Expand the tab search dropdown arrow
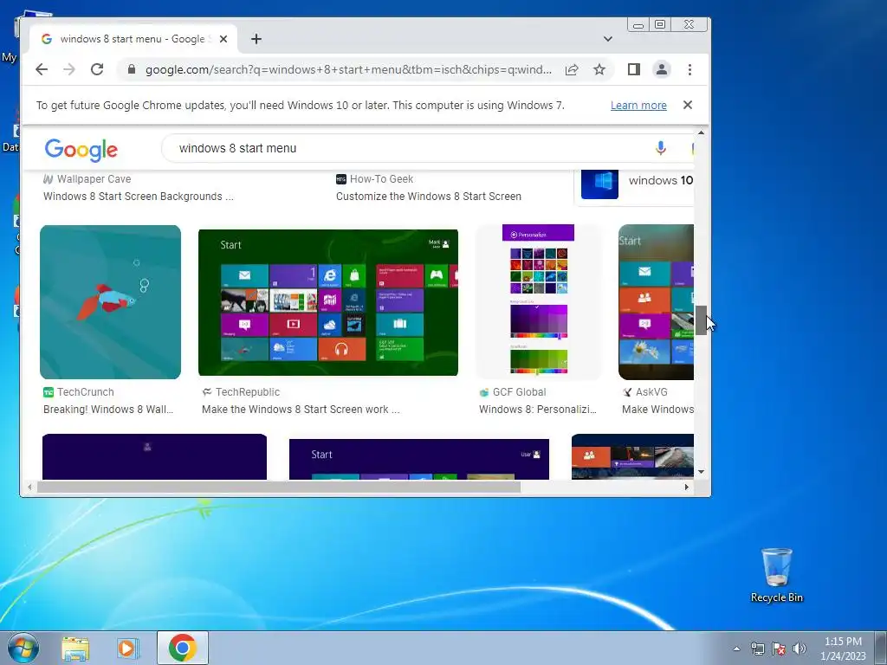Viewport: 887px width, 665px height. click(x=607, y=39)
